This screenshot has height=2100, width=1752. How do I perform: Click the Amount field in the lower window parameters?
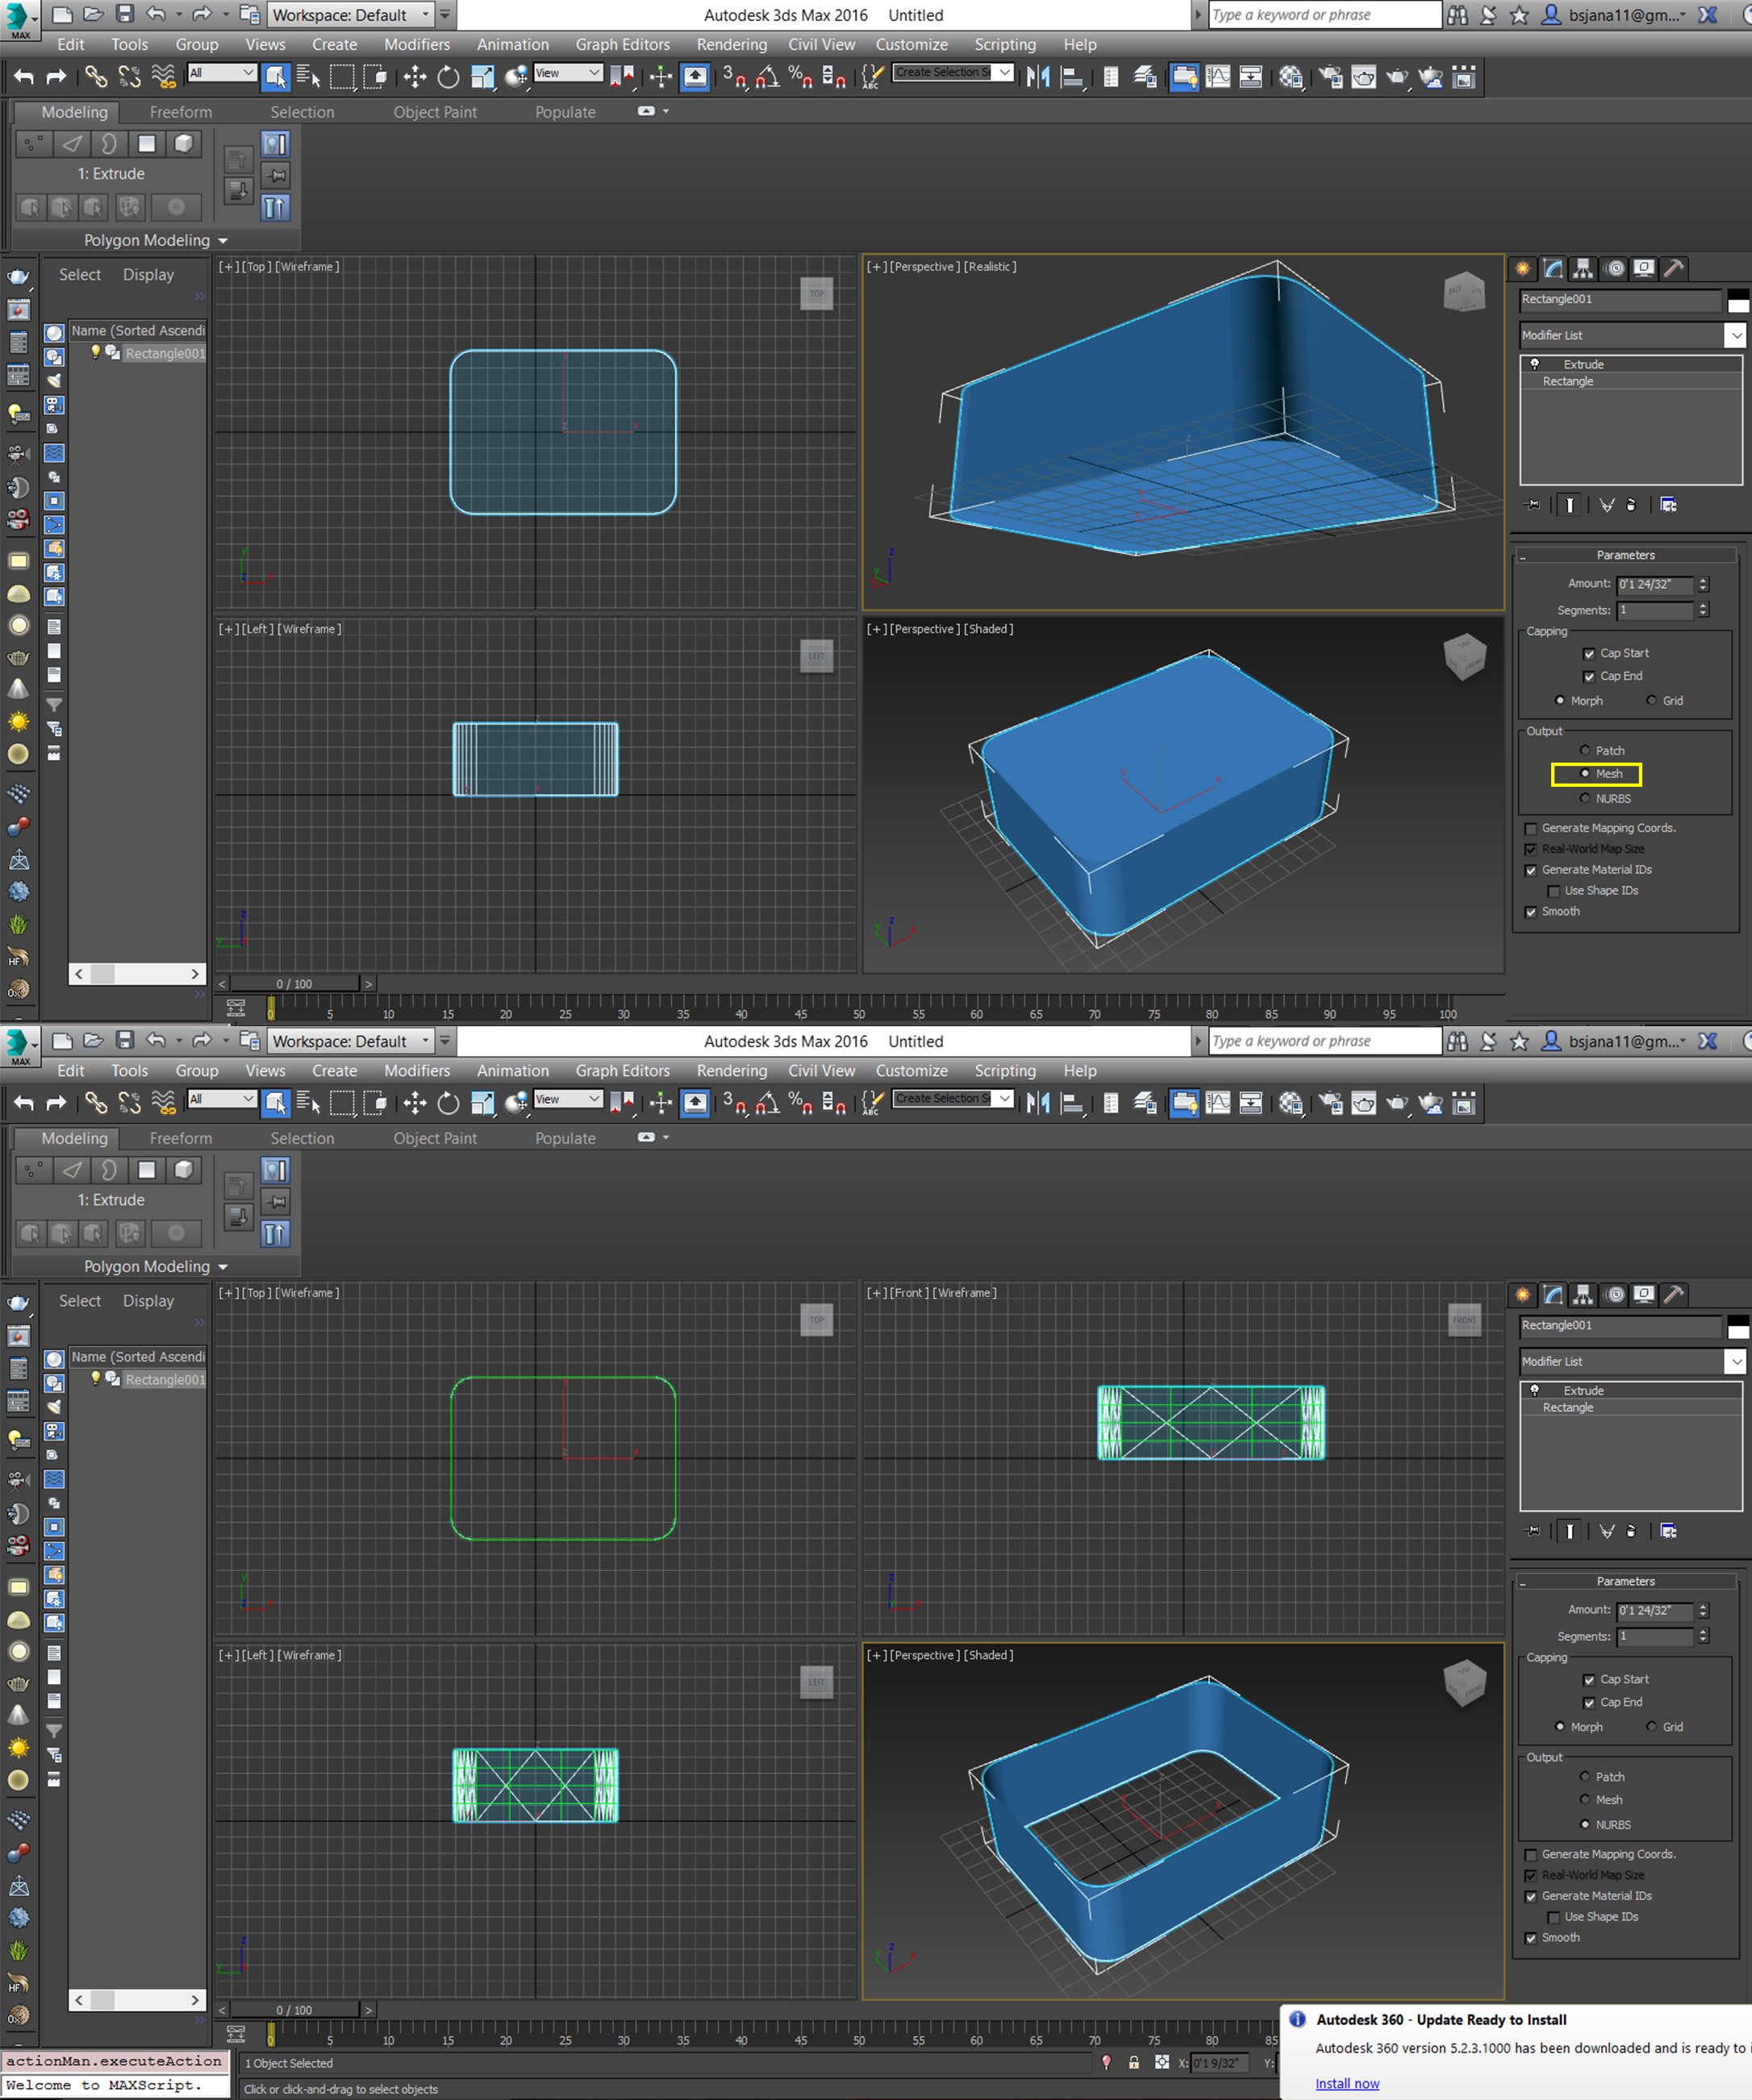[1654, 1610]
